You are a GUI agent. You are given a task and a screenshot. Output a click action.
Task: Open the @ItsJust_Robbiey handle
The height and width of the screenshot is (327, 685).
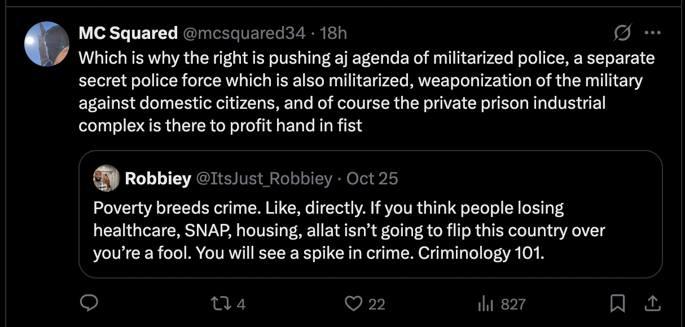(264, 179)
